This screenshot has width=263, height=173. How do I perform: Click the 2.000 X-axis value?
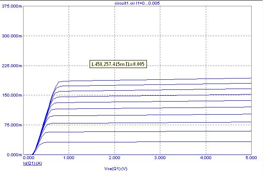pos(114,158)
